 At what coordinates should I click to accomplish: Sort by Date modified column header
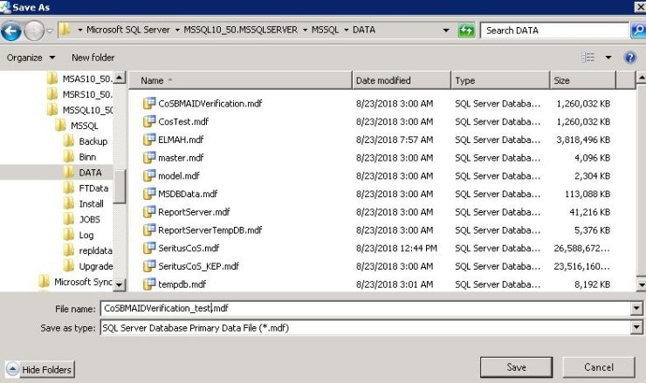click(x=402, y=80)
